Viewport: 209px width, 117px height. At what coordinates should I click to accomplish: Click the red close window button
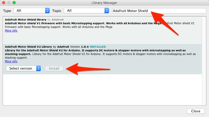4,3
